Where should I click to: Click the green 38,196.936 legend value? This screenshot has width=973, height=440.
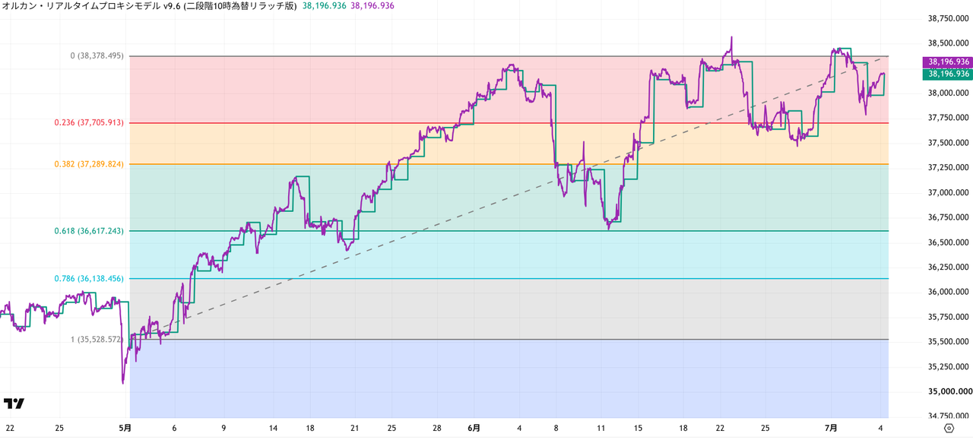tap(324, 5)
